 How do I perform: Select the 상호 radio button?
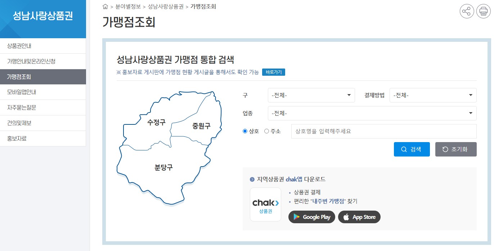click(x=244, y=131)
